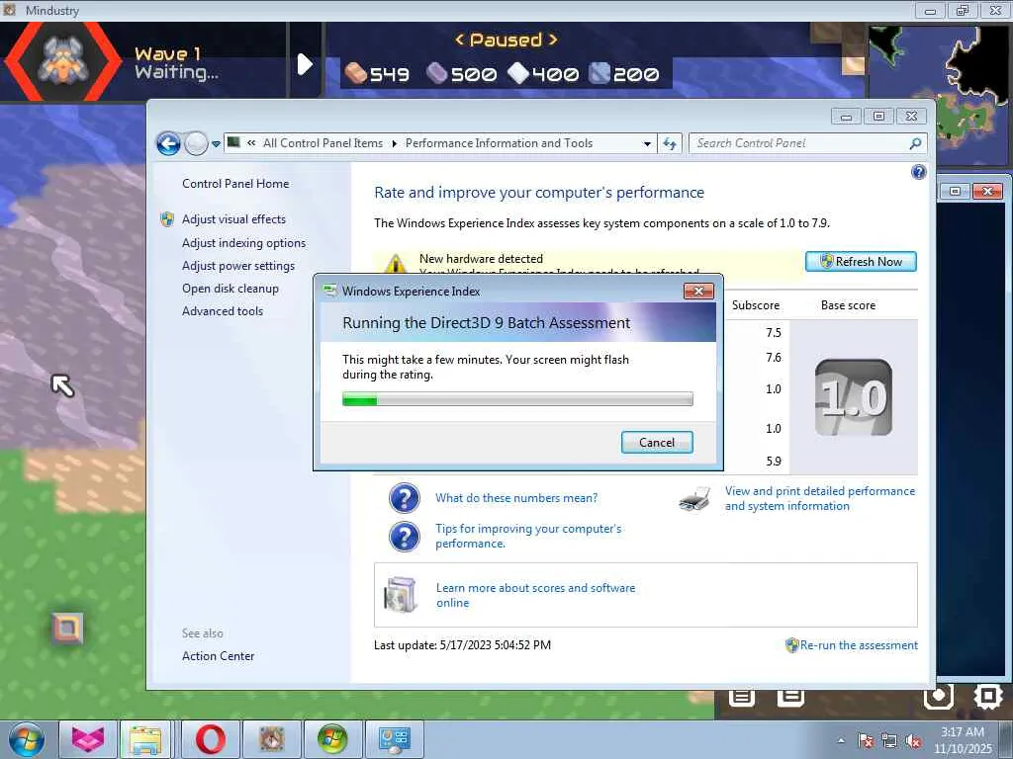Select Performance Information and Tools breadcrumb
1013x759 pixels.
tap(499, 143)
